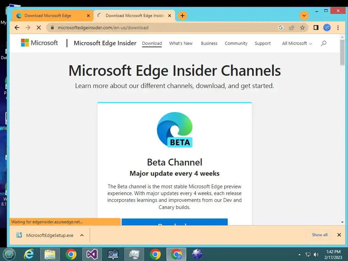Open Chrome three-dot menu
Viewport: 348px width, 261px height.
click(x=338, y=28)
